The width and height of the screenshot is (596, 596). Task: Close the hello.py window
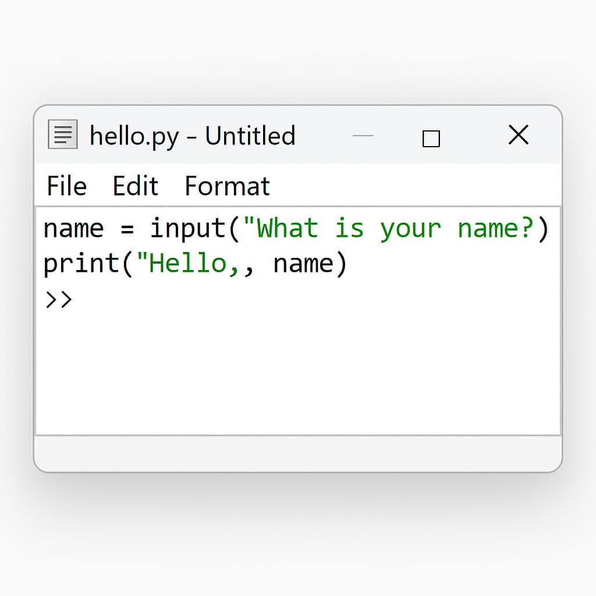pyautogui.click(x=518, y=136)
